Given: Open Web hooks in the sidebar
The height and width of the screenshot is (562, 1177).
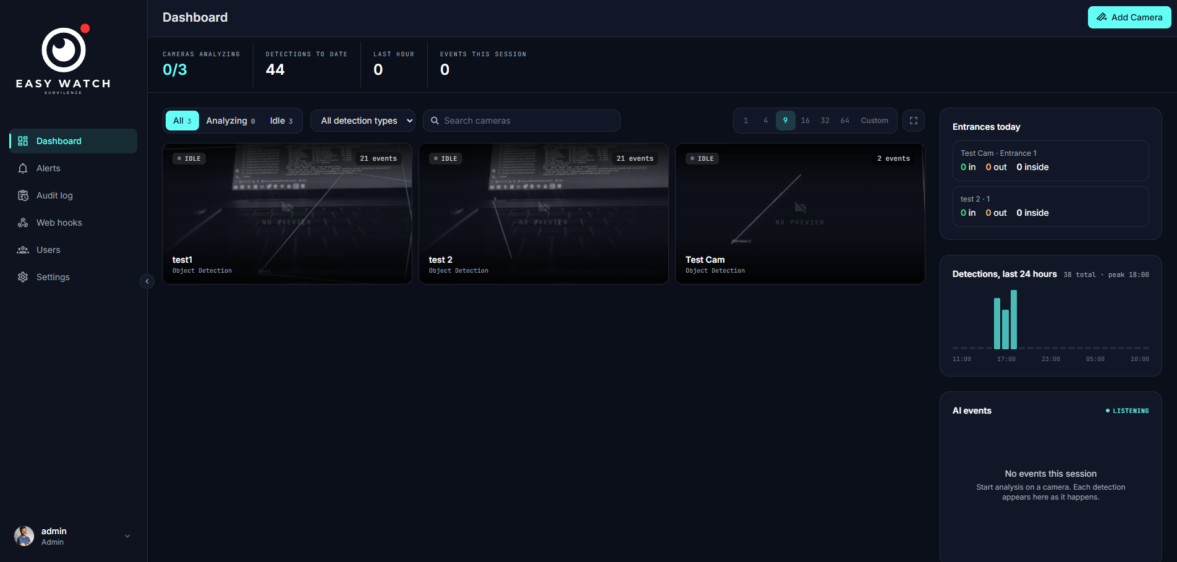Looking at the screenshot, I should click(73, 223).
